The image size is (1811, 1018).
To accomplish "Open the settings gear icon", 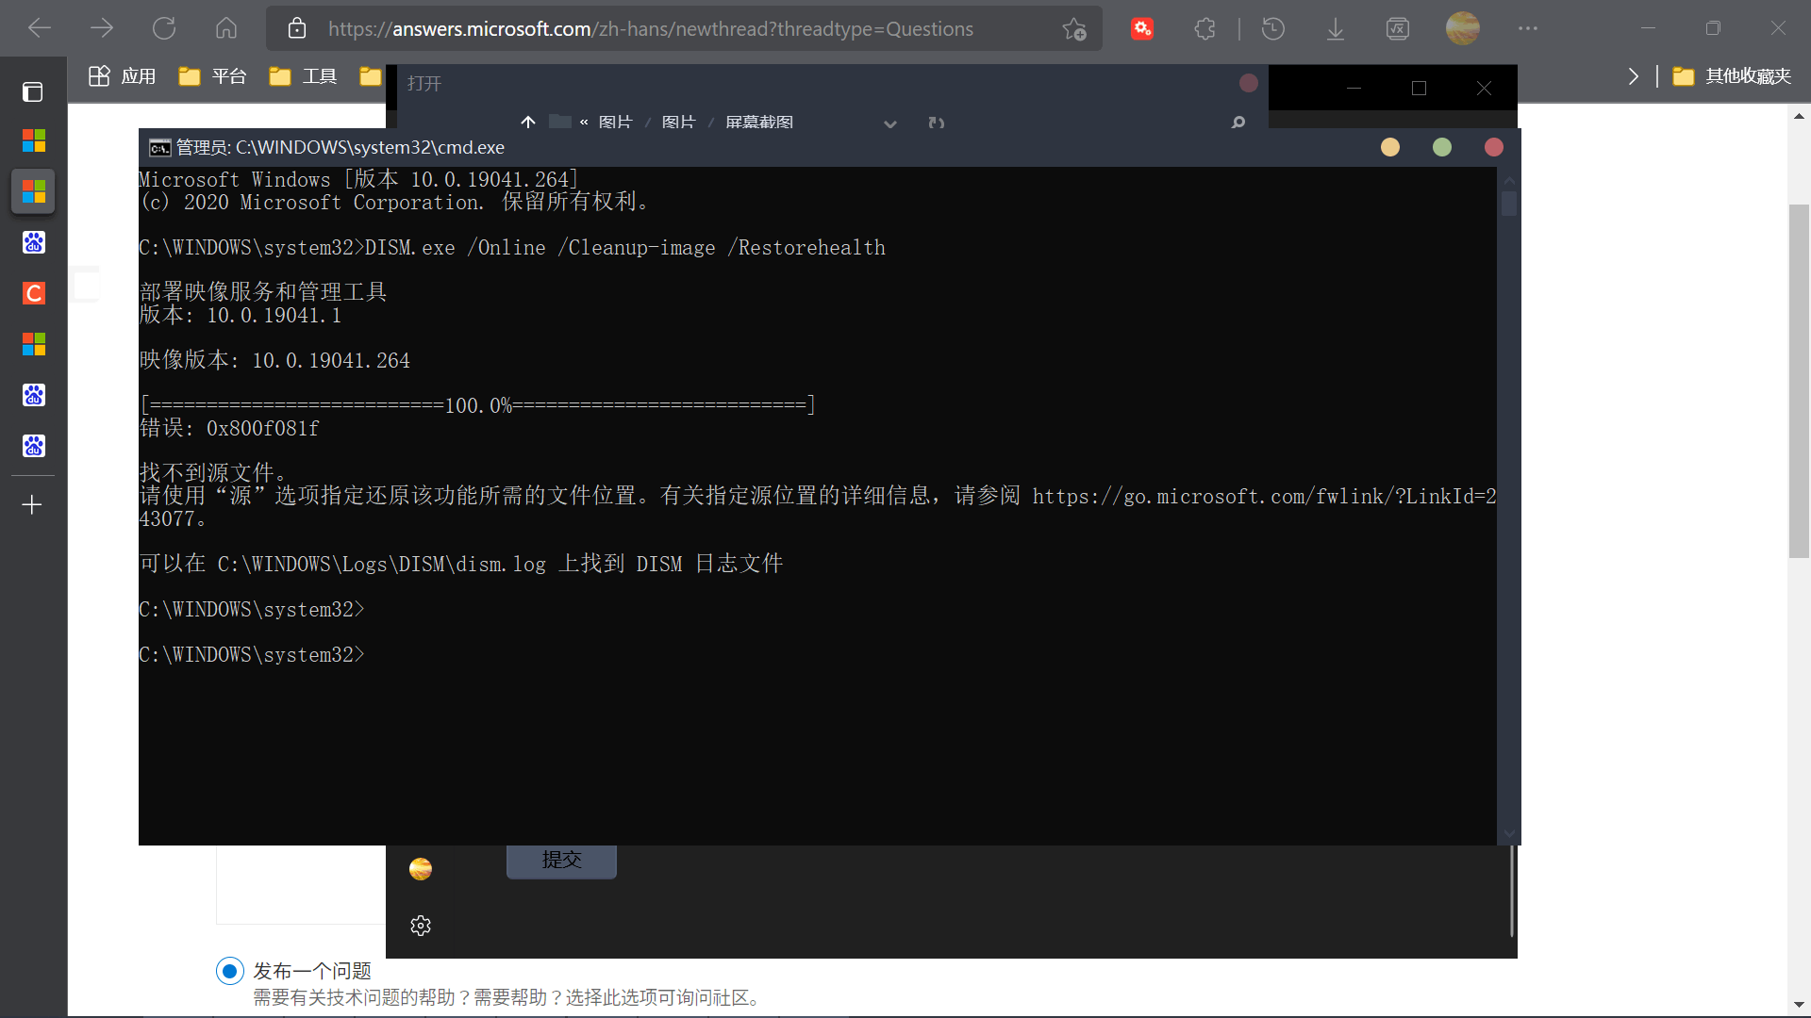I will (x=421, y=926).
